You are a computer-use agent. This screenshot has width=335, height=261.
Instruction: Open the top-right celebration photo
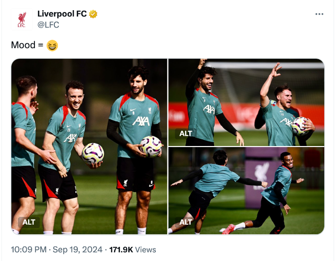click(x=246, y=102)
